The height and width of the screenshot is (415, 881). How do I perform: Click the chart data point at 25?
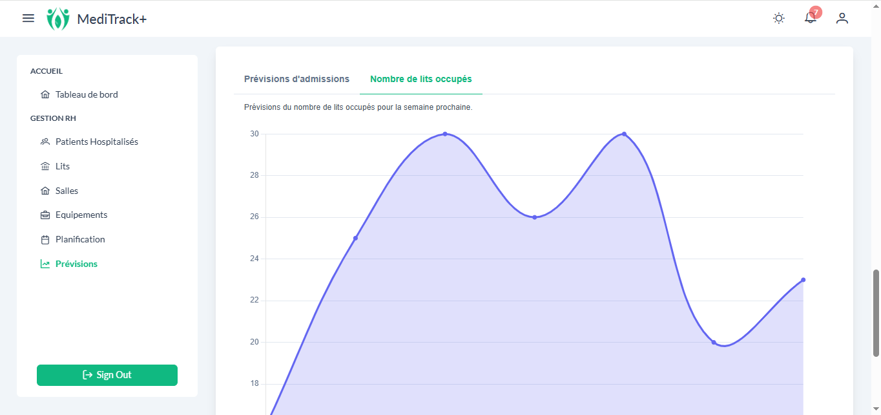point(355,238)
